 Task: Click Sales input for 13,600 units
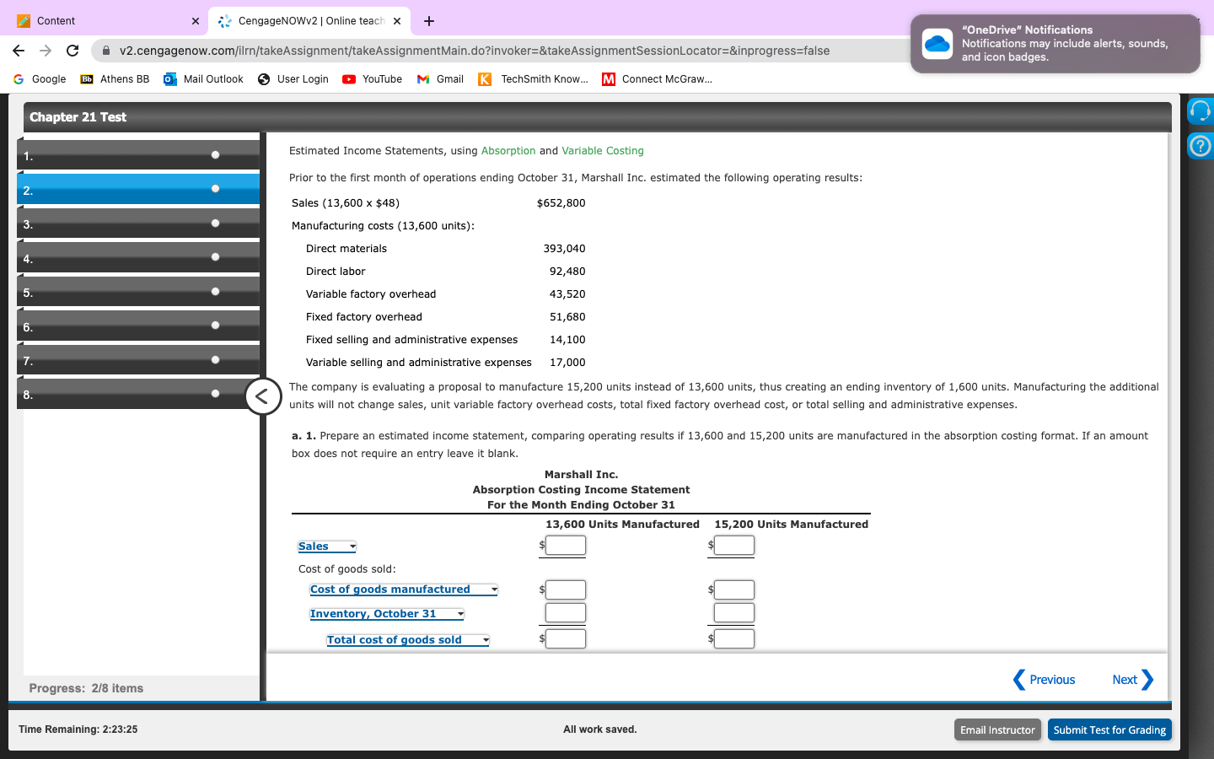tap(566, 546)
